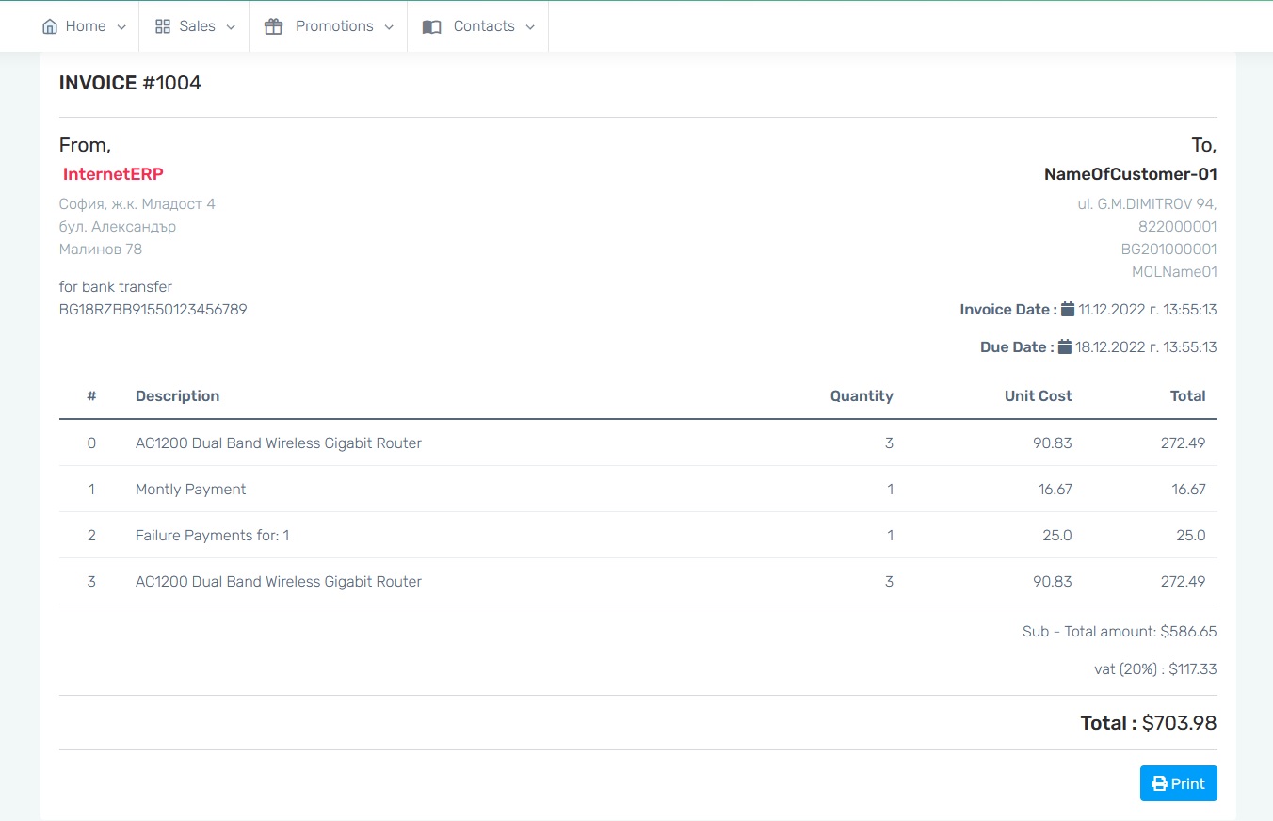The height and width of the screenshot is (821, 1273).
Task: Click the Due Date calendar icon
Action: [1065, 346]
